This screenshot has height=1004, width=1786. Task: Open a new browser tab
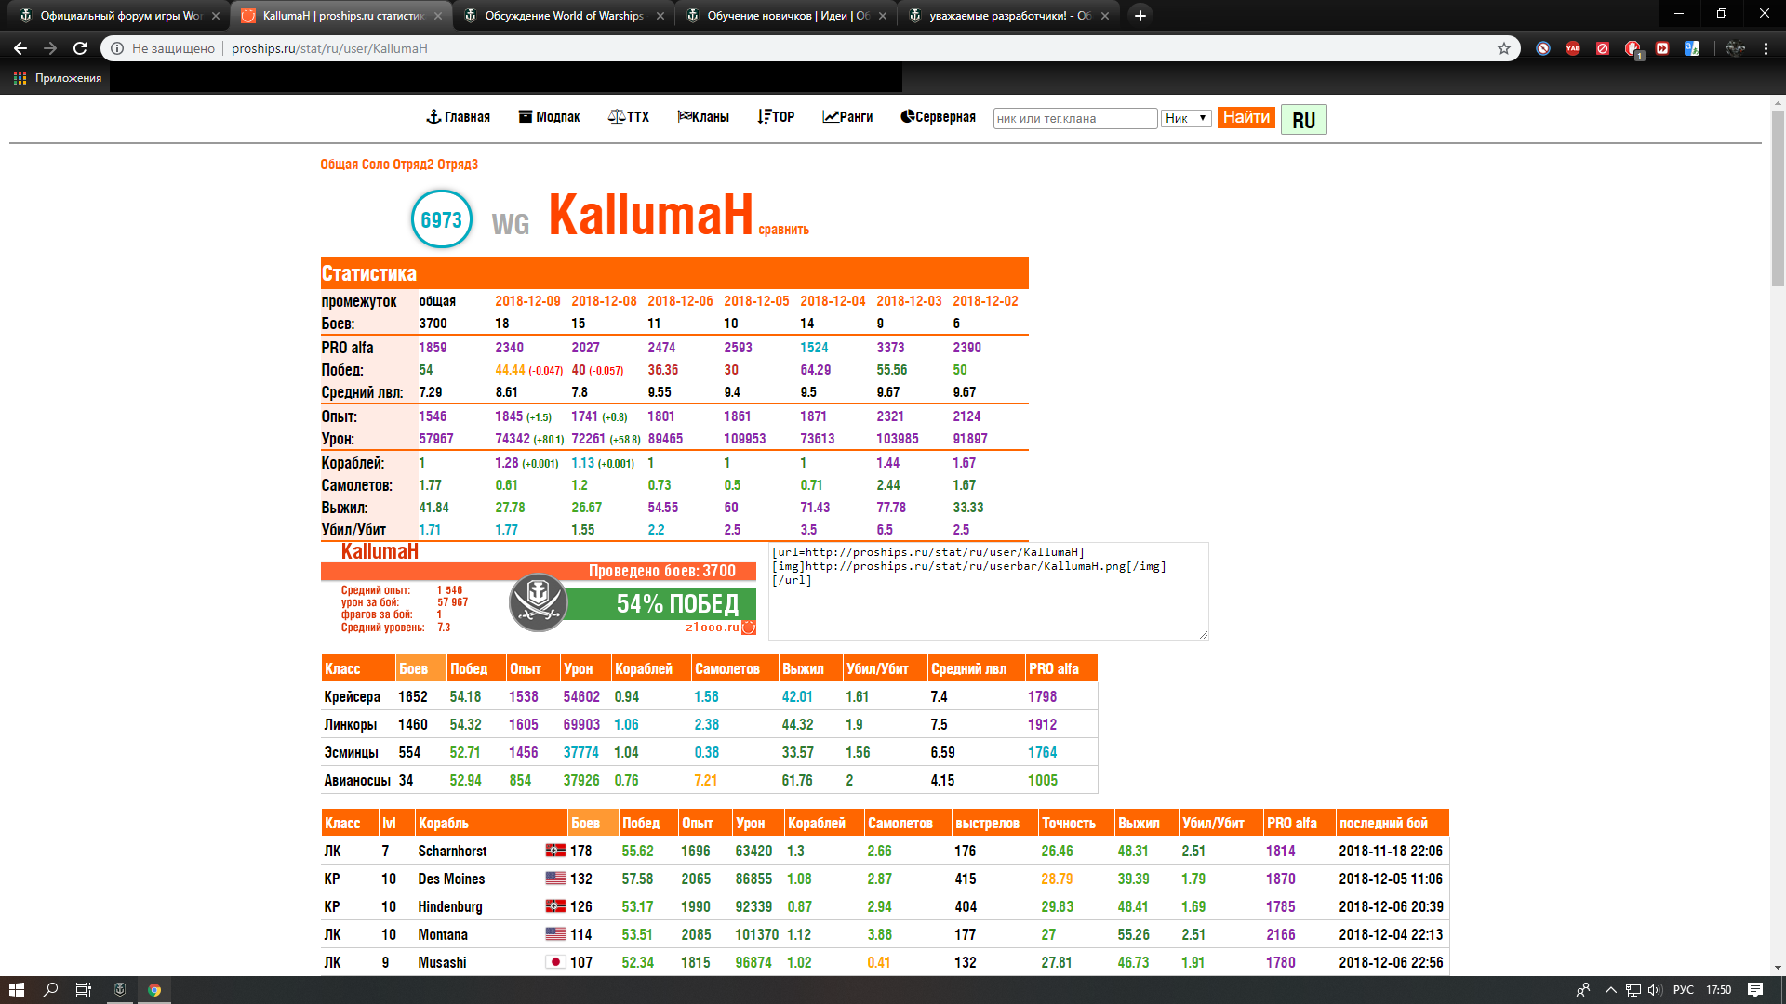(x=1140, y=16)
